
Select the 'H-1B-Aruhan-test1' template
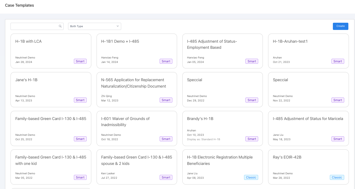pyautogui.click(x=308, y=51)
